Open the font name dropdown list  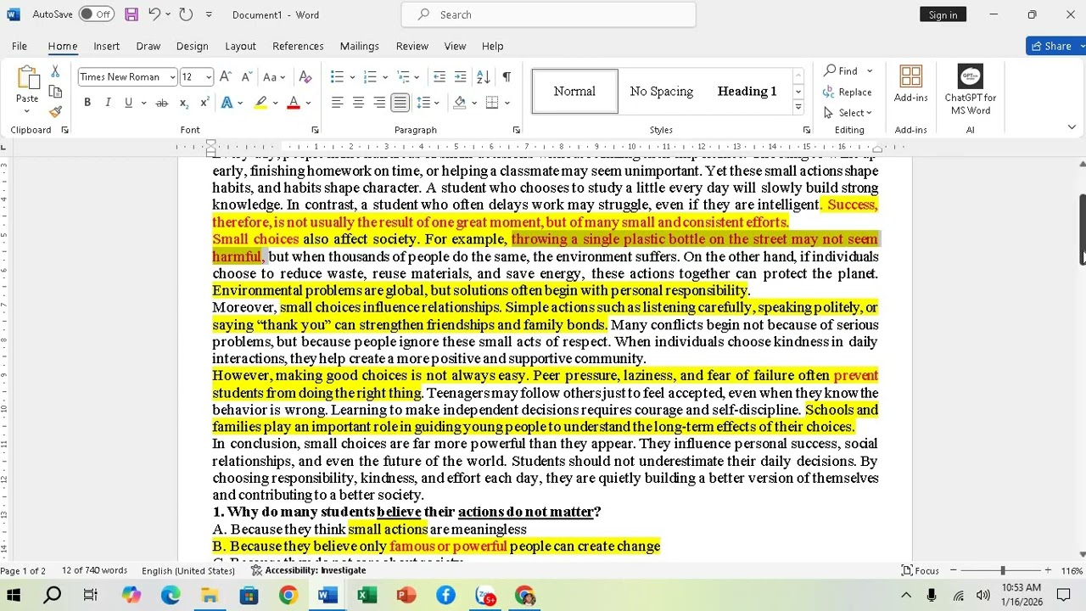coord(172,77)
